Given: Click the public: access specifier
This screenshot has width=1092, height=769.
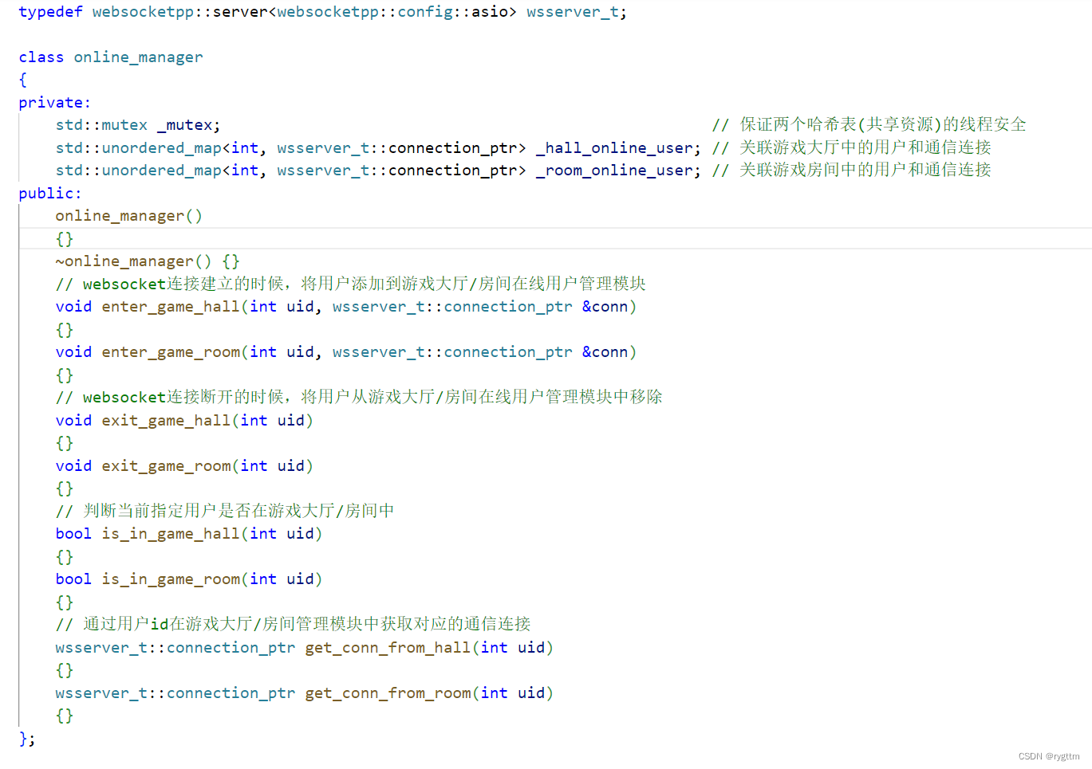Looking at the screenshot, I should point(49,194).
